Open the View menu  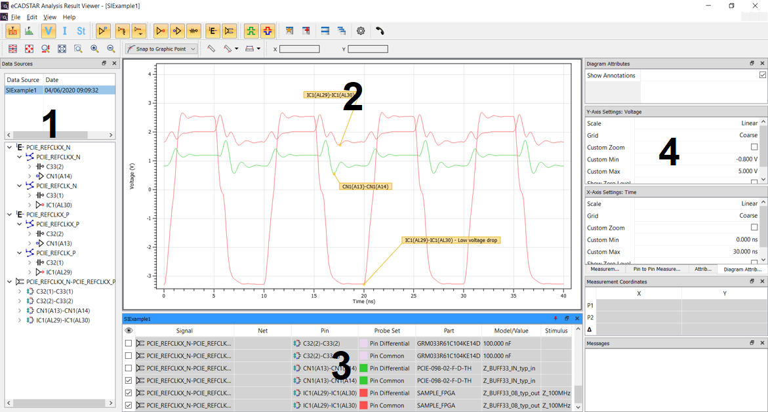tap(50, 16)
